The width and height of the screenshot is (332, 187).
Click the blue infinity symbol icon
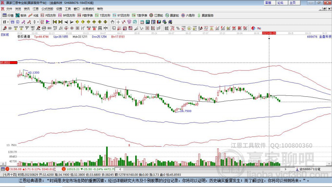pos(259,28)
